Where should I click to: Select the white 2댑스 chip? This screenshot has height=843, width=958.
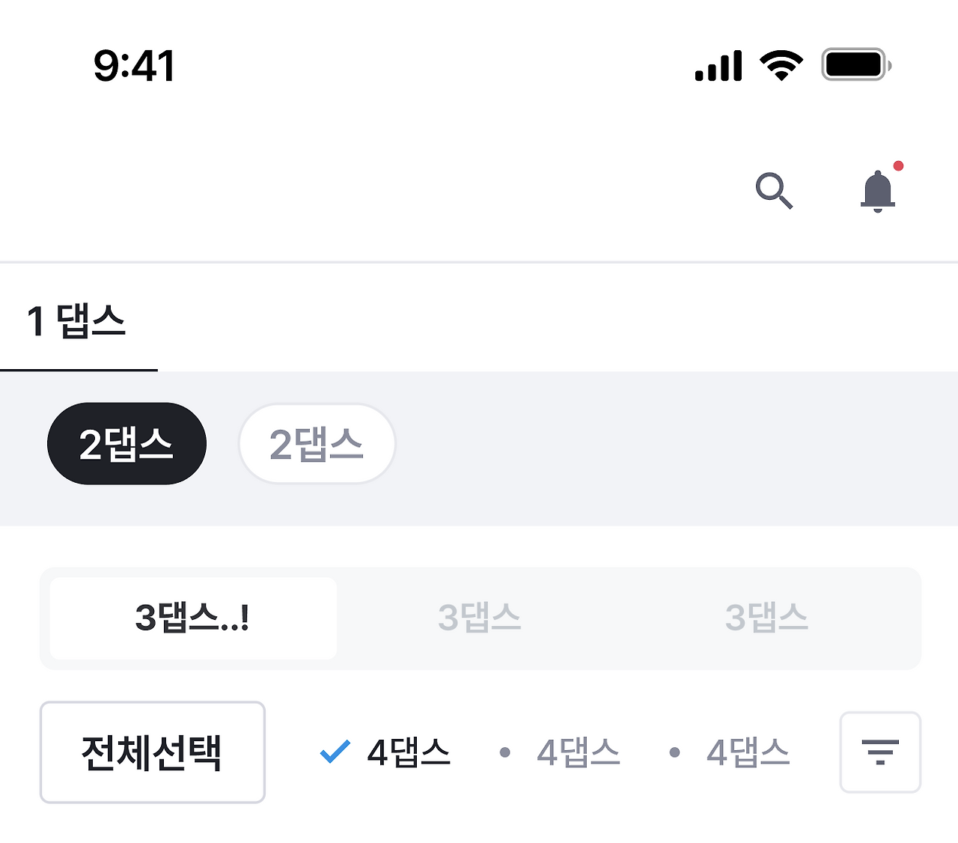(317, 444)
